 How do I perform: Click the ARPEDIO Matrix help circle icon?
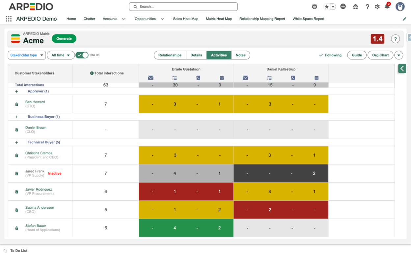(x=395, y=39)
